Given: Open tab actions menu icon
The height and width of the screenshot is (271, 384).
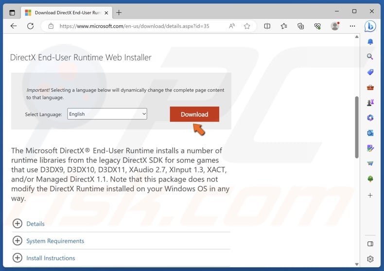Looking at the screenshot, I should click(x=12, y=13).
